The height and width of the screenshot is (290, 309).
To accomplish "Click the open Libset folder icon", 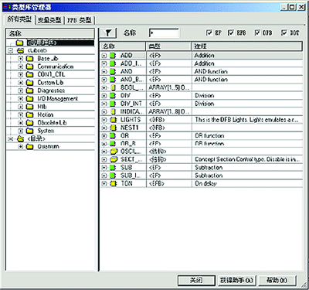I will pos(20,50).
